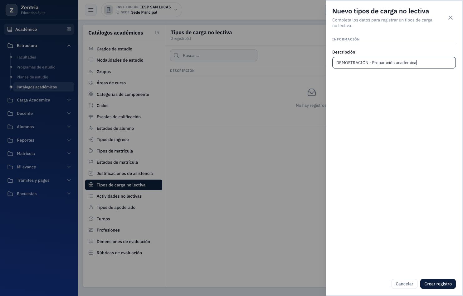463x296 pixels.
Task: Select Planes de estudio in sidebar
Action: coord(32,77)
